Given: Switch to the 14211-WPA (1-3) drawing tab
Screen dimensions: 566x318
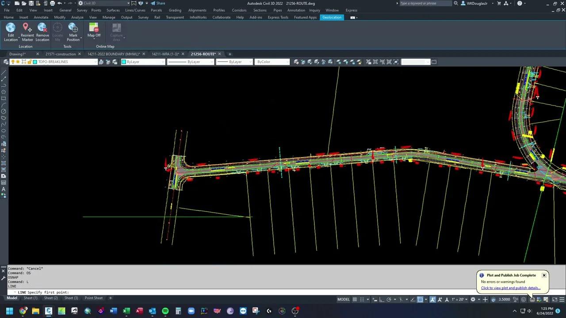Looking at the screenshot, I should (x=166, y=54).
